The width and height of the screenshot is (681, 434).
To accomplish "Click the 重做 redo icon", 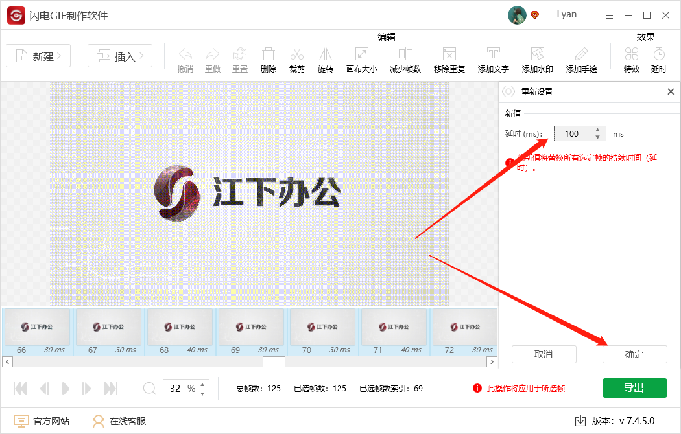I will tap(213, 54).
